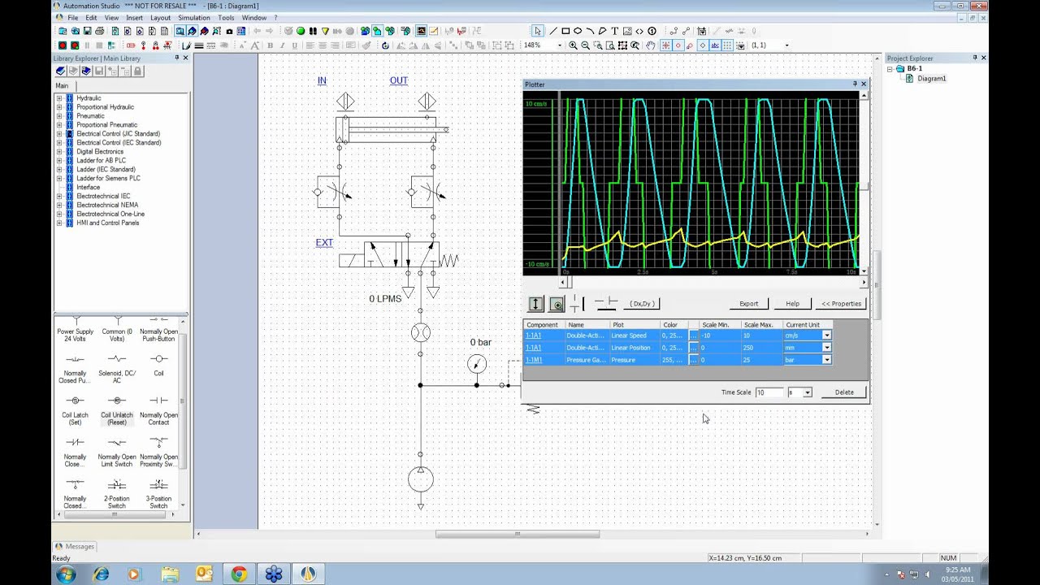
Task: Select the Pan hand tool
Action: click(x=648, y=45)
